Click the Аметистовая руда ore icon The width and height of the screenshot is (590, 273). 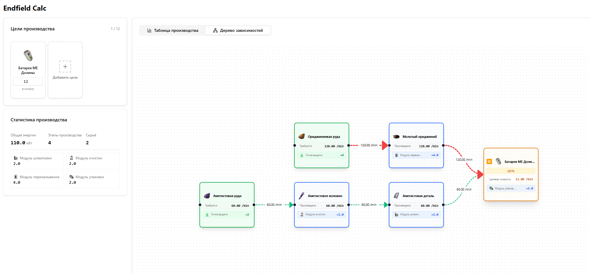click(x=207, y=196)
